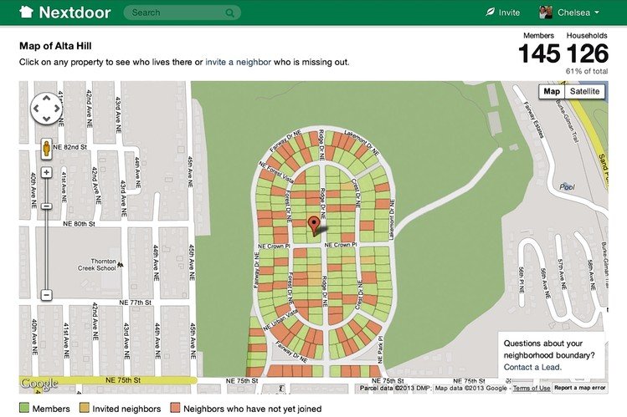Zoom out with the minus button
627x417 pixels.
pos(47,295)
